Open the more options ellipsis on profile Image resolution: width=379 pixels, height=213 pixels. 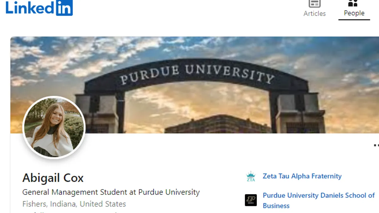point(376,145)
